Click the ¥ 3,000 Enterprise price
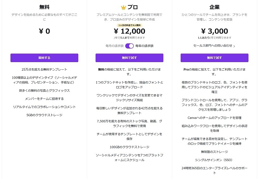This screenshot has width=264, height=179. 215,31
